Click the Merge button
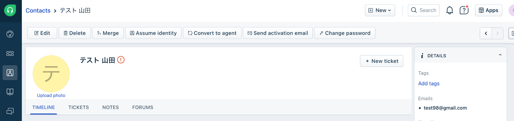The height and width of the screenshot is (121, 514). click(x=108, y=33)
